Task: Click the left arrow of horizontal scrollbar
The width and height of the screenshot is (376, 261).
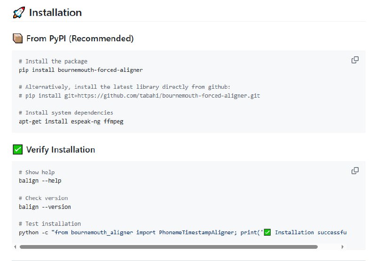Action: [15, 246]
